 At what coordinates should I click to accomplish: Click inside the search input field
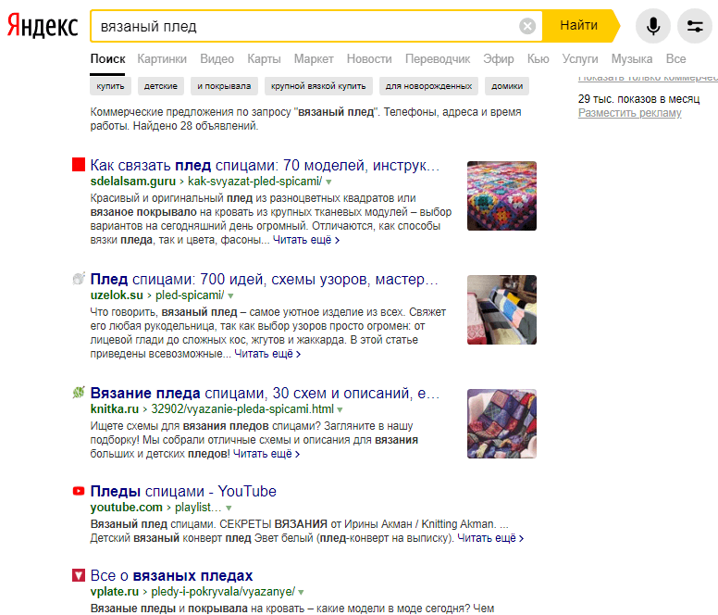[305, 26]
